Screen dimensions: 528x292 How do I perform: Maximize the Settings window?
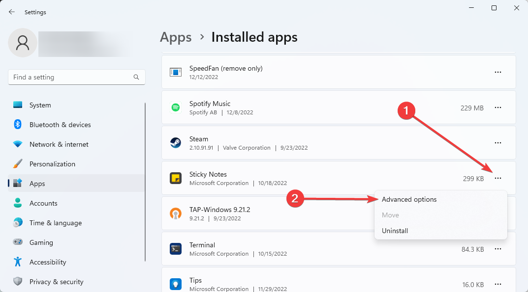[x=494, y=8]
